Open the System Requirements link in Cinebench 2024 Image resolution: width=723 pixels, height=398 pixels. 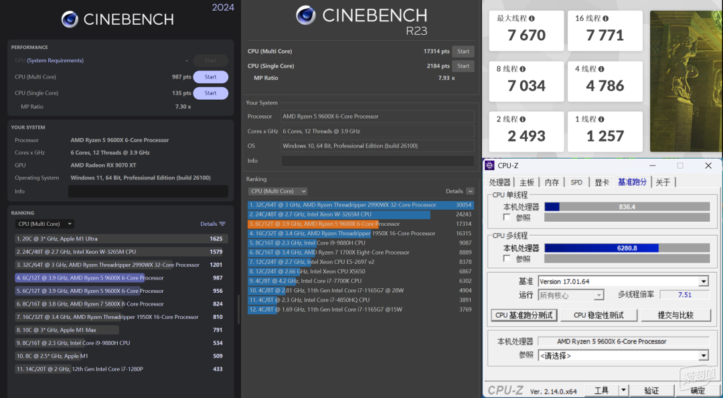click(56, 60)
